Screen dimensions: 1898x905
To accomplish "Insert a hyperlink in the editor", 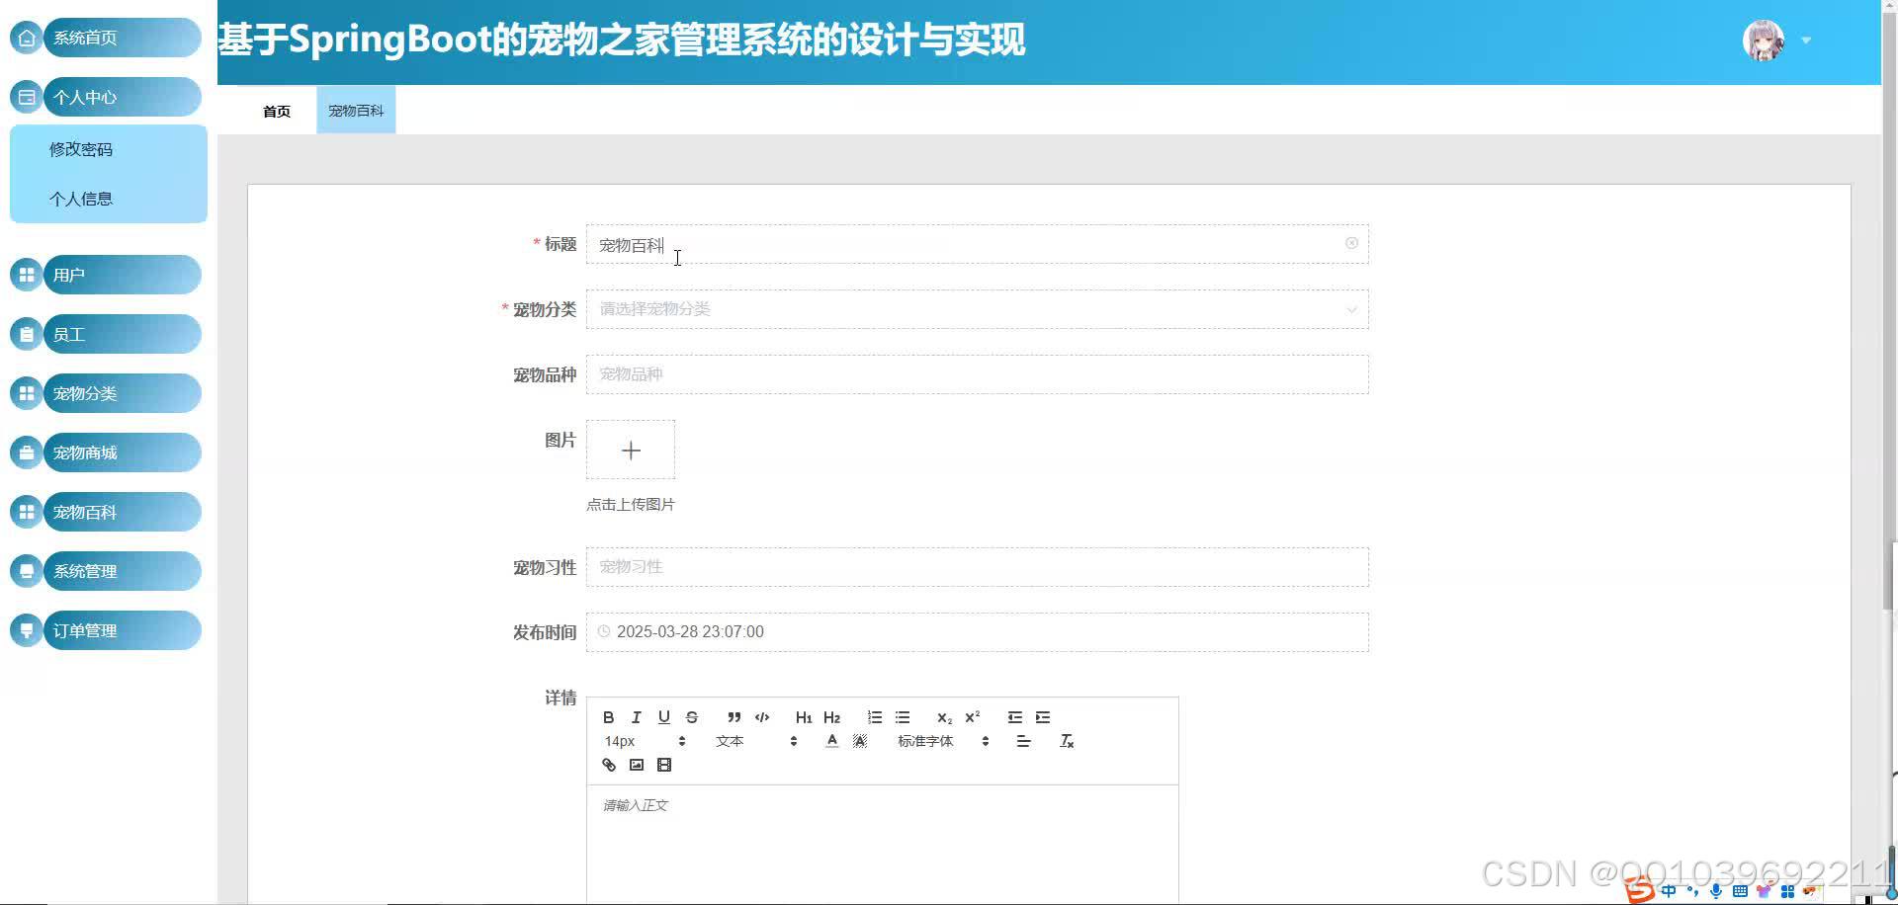I will [608, 765].
